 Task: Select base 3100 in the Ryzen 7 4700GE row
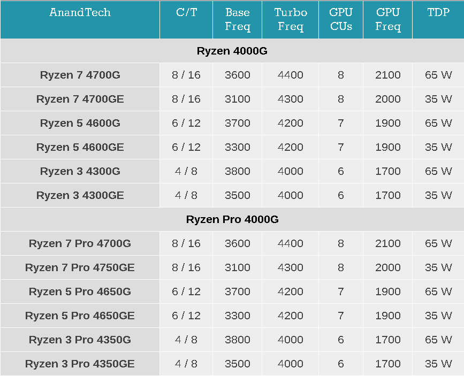tap(237, 99)
